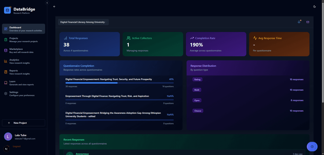Open the project selector dropdown

point(83,22)
